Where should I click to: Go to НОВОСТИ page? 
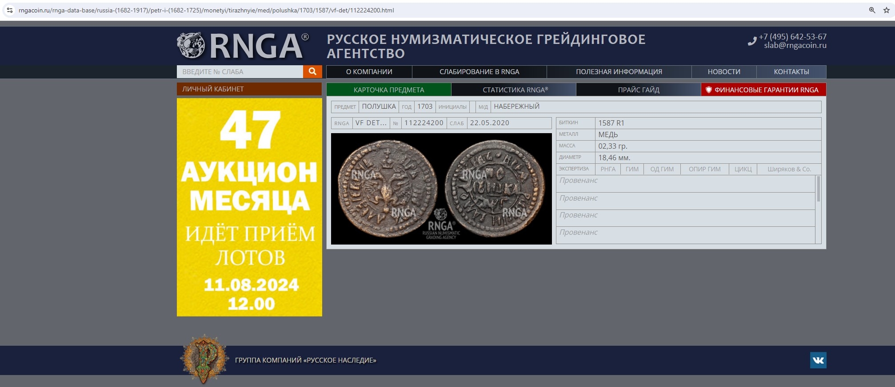tap(723, 72)
